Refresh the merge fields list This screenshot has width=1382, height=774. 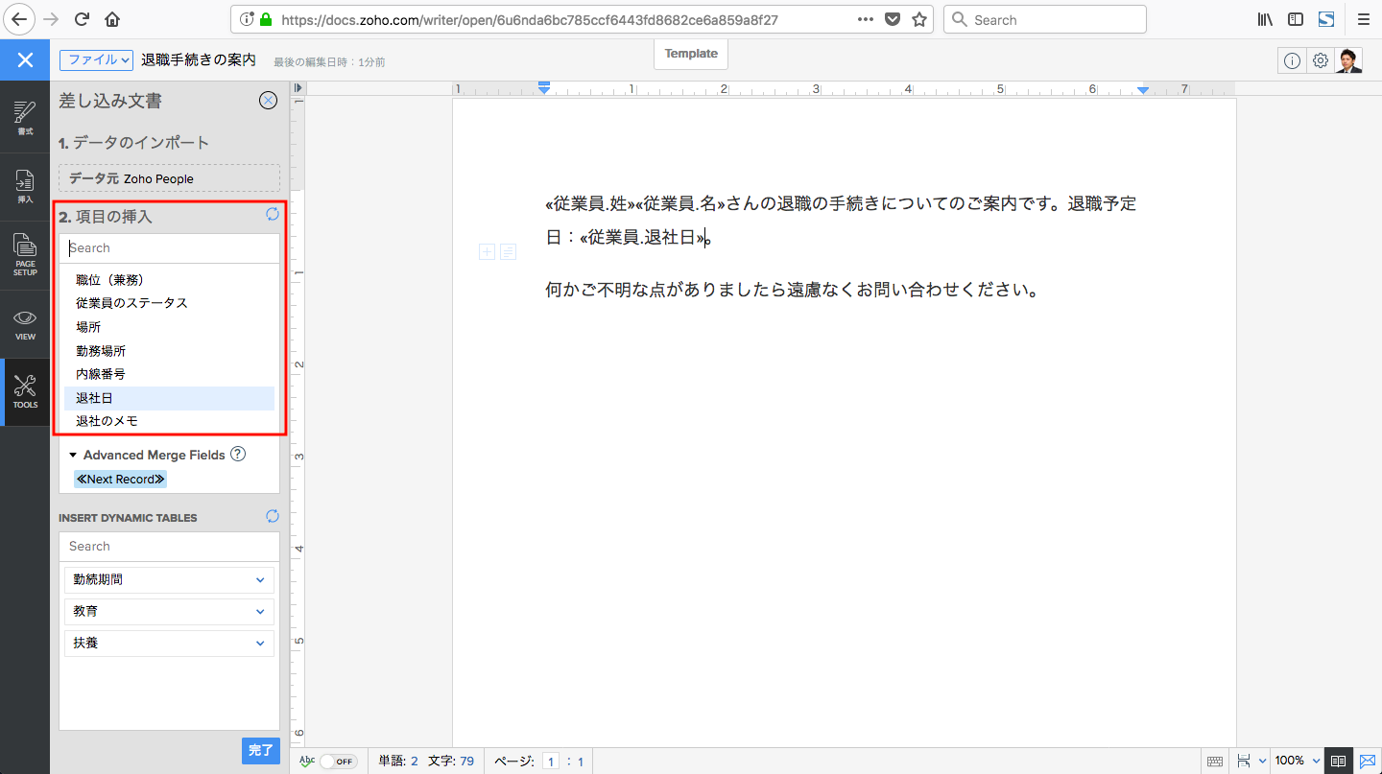[x=273, y=215]
